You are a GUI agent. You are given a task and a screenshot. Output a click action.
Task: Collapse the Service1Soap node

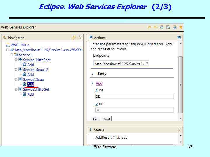[x=16, y=79]
